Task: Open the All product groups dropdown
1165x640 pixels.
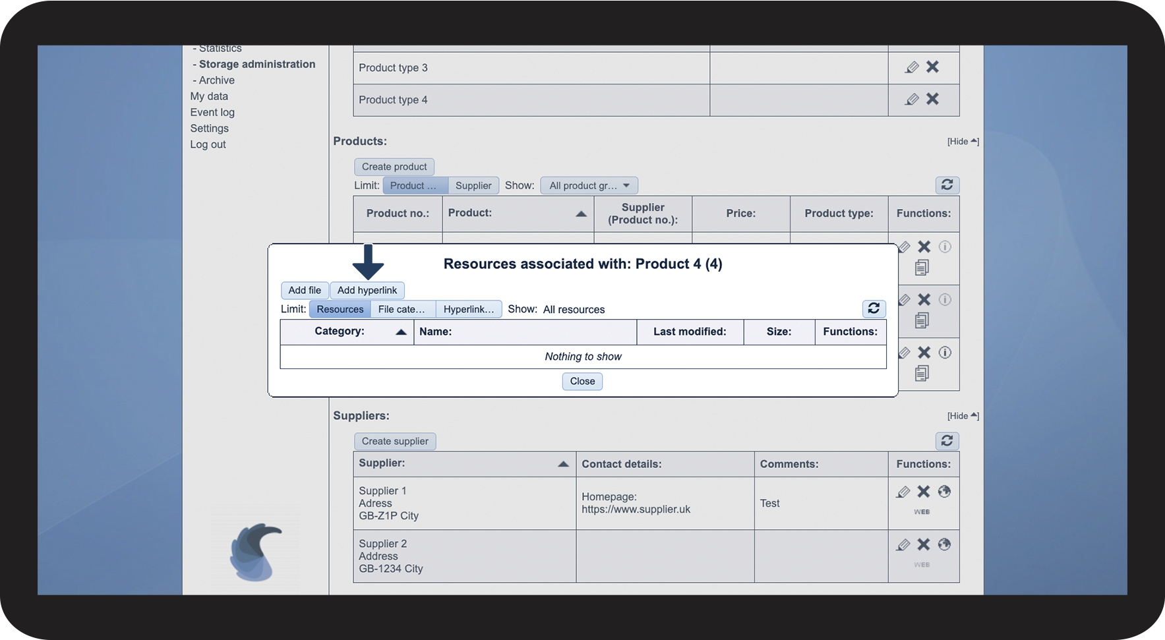Action: point(589,186)
